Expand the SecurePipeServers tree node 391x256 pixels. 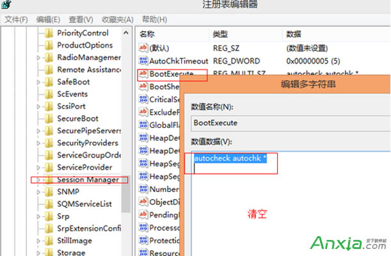[38, 131]
